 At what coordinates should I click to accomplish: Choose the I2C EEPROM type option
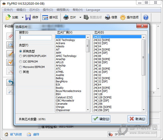click(x=20, y=62)
